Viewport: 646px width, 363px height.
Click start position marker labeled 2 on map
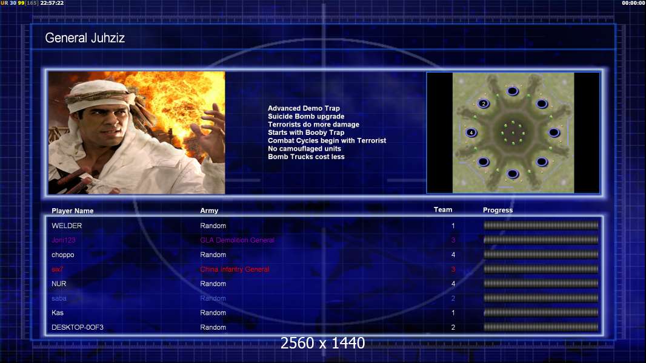click(x=483, y=103)
